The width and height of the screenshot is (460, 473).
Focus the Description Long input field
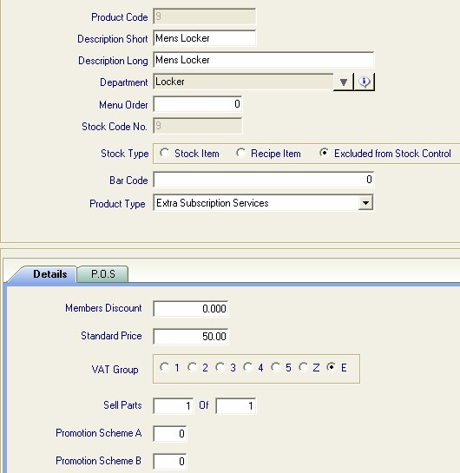pos(264,60)
